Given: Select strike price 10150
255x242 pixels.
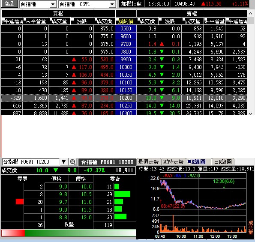Looking at the screenshot, I should tap(126, 90).
